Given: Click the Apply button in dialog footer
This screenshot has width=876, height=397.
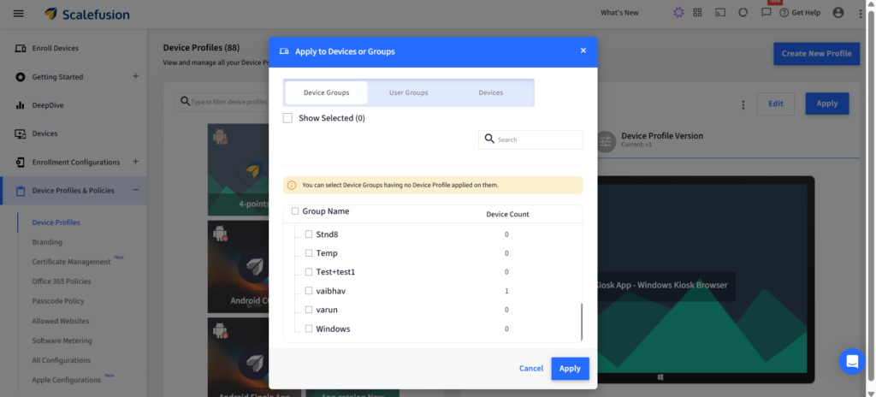Looking at the screenshot, I should point(570,369).
